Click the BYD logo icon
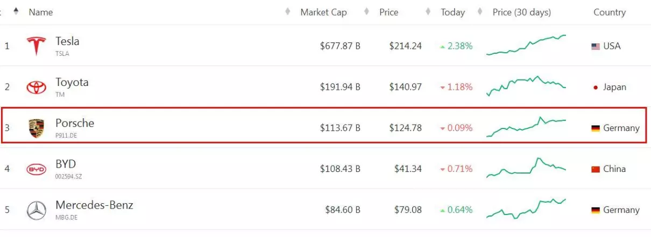651x237 pixels. pos(37,169)
